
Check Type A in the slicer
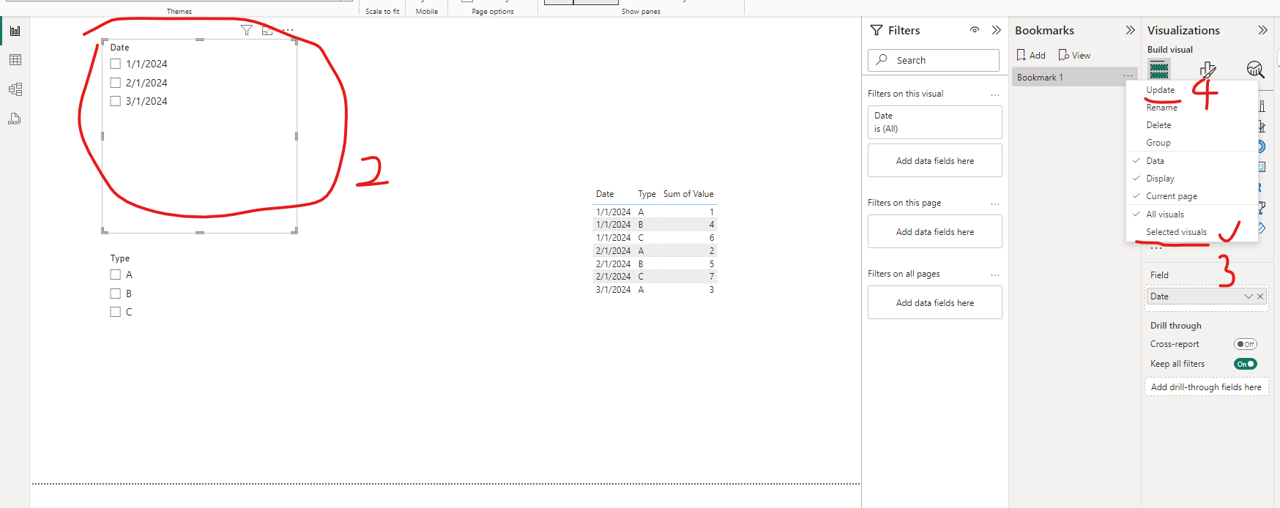(115, 274)
